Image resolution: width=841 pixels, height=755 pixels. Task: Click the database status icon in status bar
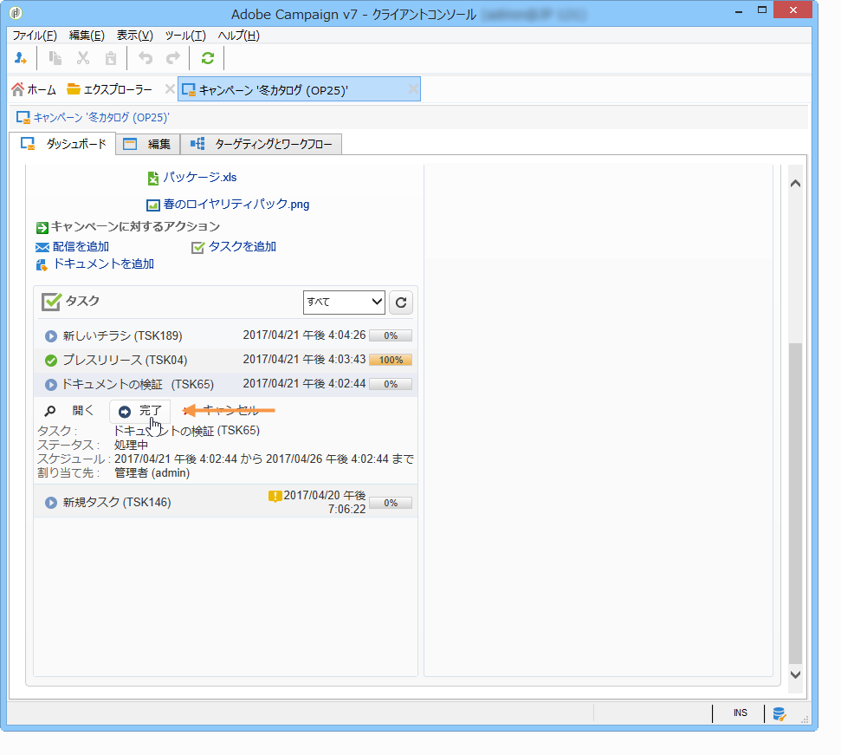[780, 713]
